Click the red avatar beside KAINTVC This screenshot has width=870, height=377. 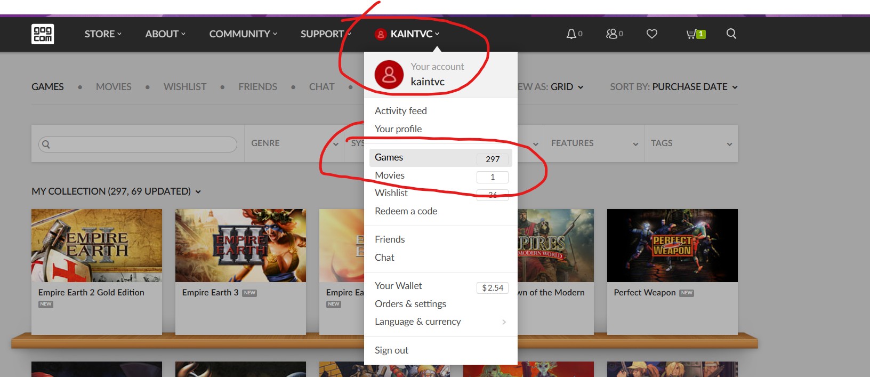pos(381,34)
